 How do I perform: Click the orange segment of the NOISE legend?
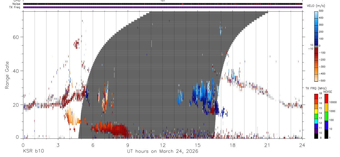(326, 107)
